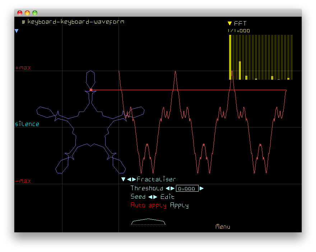Click the left arrow before Fractaliser
This screenshot has height=252, width=316.
129,179
